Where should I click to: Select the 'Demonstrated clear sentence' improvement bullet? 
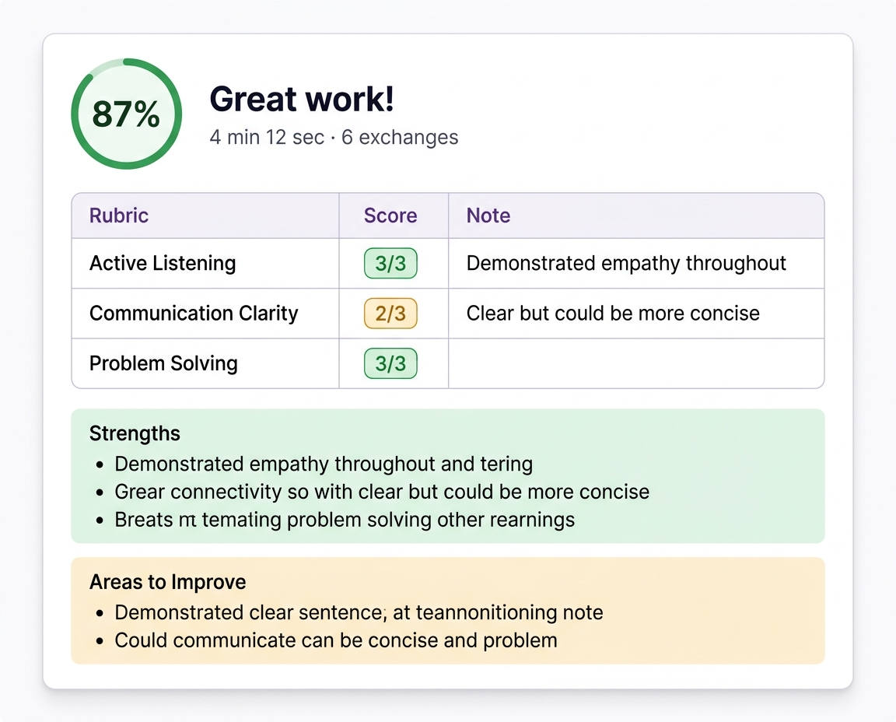[x=359, y=612]
